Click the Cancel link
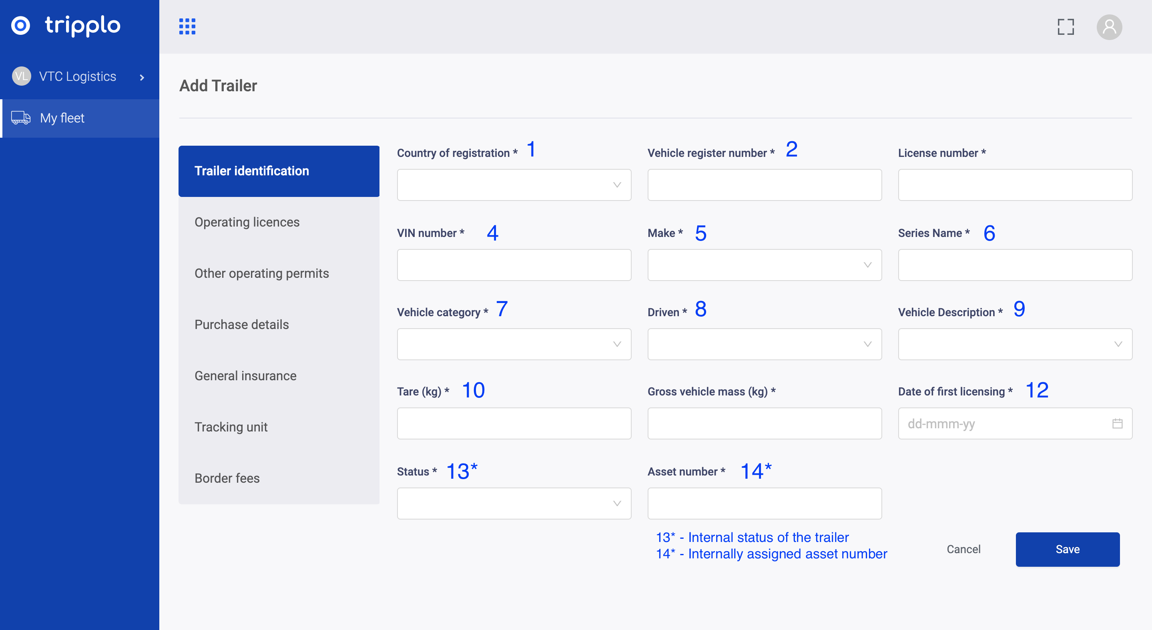The height and width of the screenshot is (630, 1152). [x=963, y=549]
